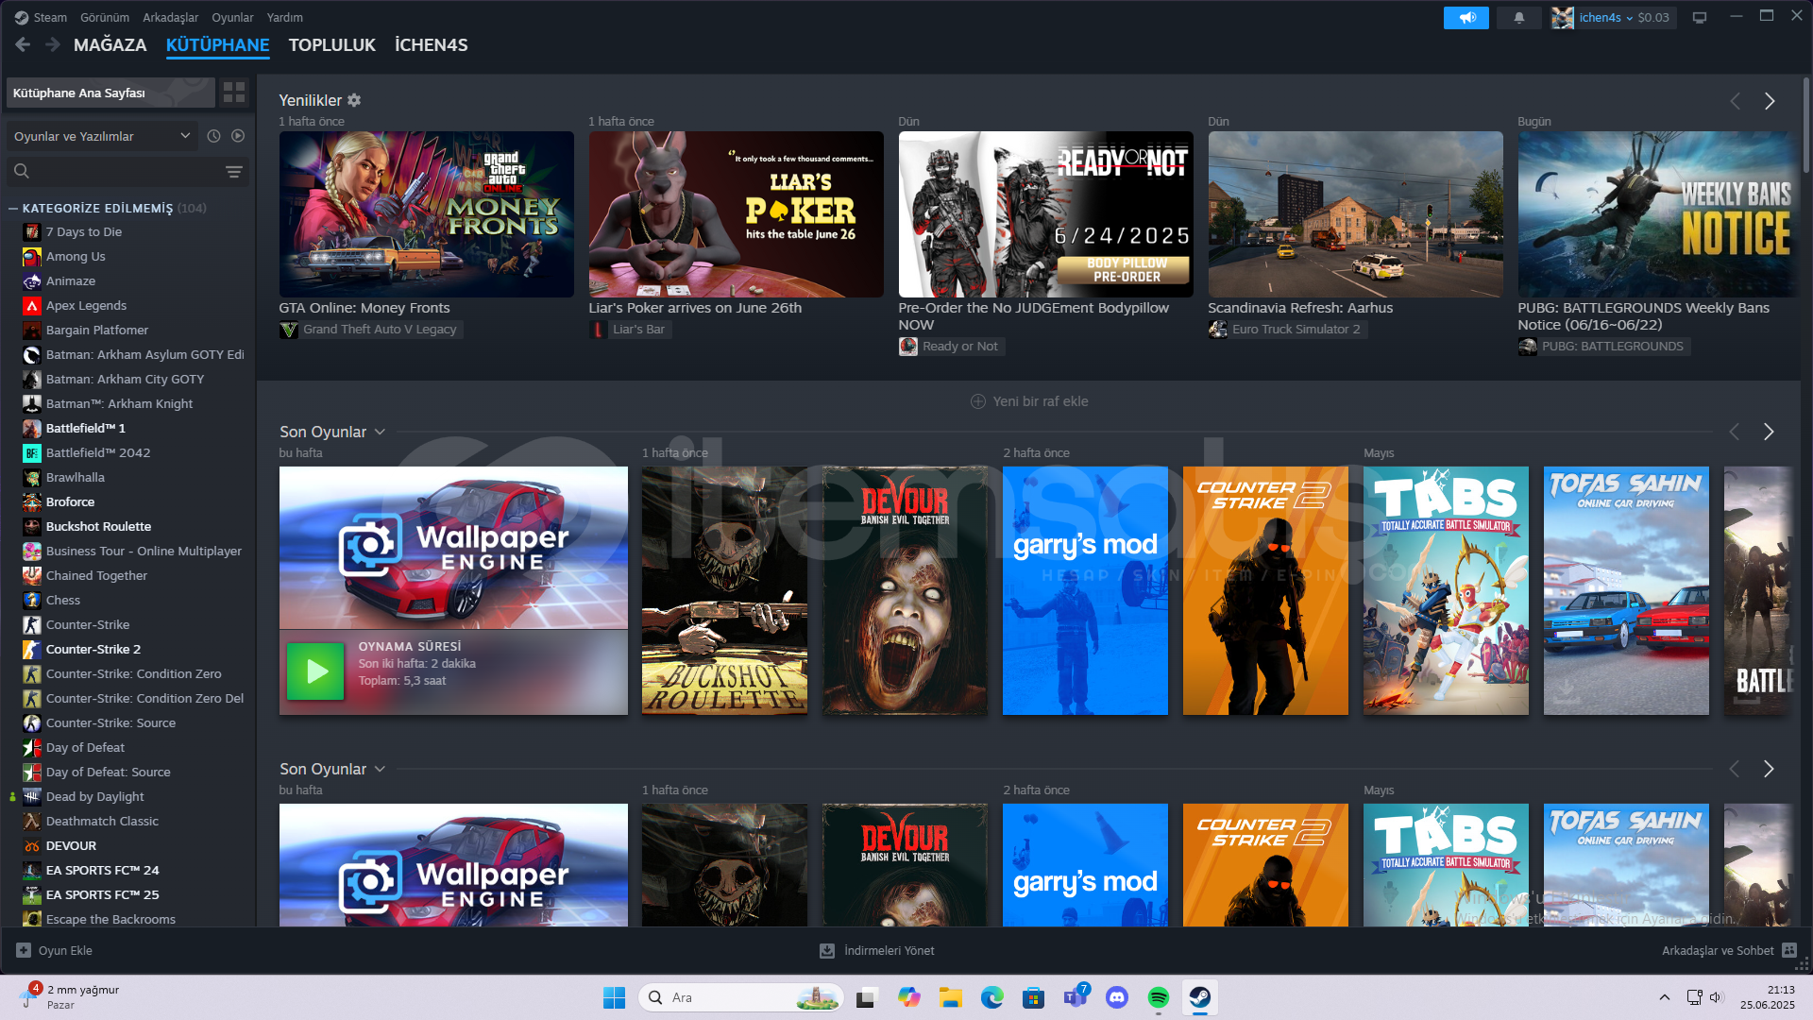Image resolution: width=1813 pixels, height=1020 pixels.
Task: Select Apex Legends in the game list
Action: (86, 305)
